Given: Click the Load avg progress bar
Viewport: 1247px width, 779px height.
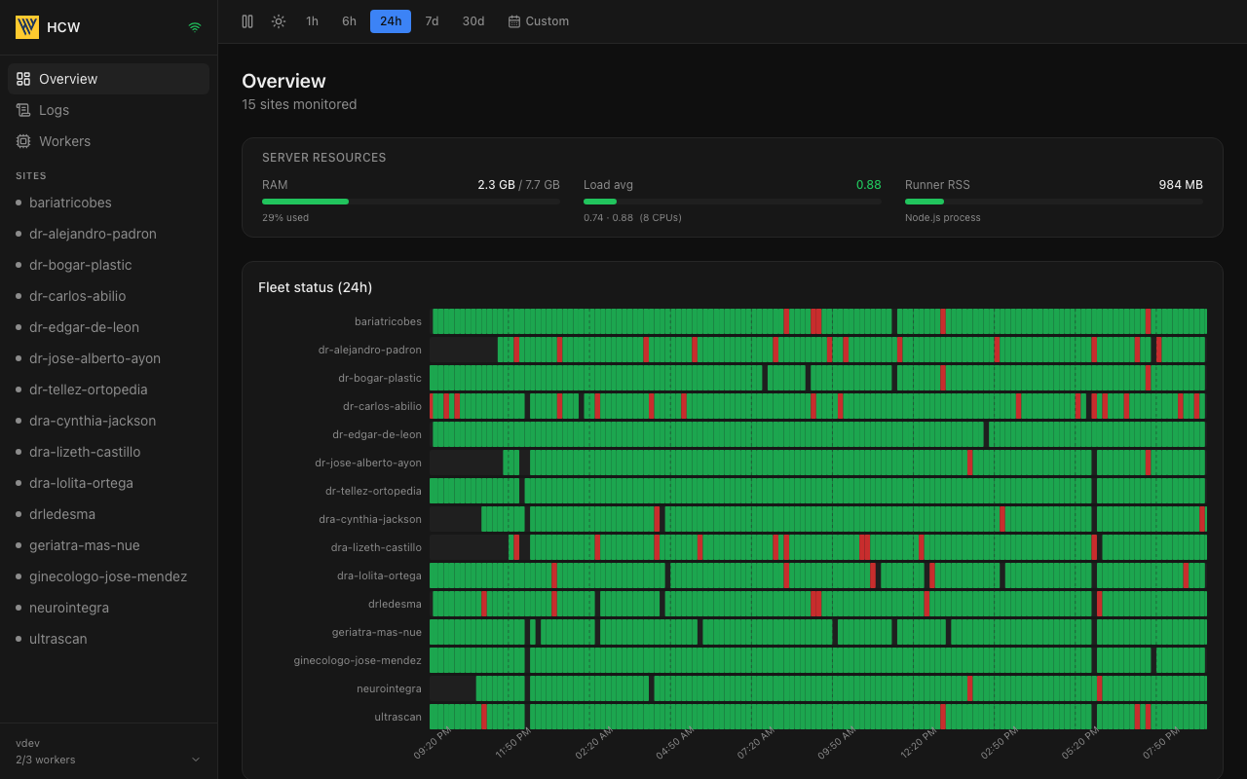Looking at the screenshot, I should coord(733,202).
